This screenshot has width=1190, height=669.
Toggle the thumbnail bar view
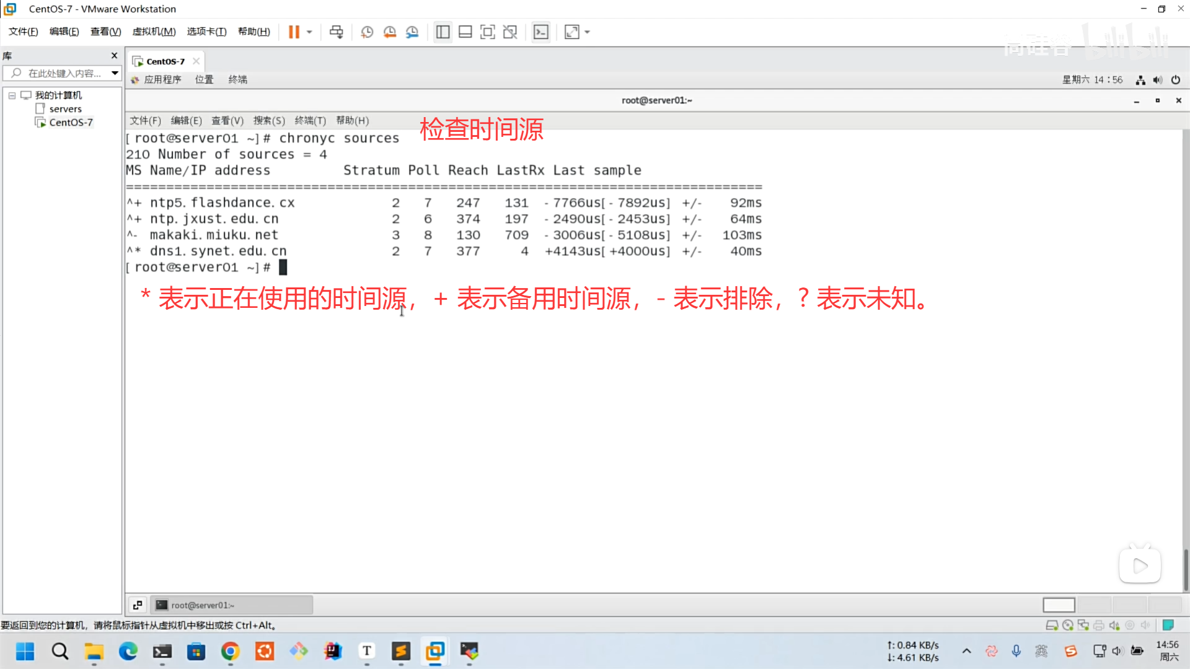465,32
